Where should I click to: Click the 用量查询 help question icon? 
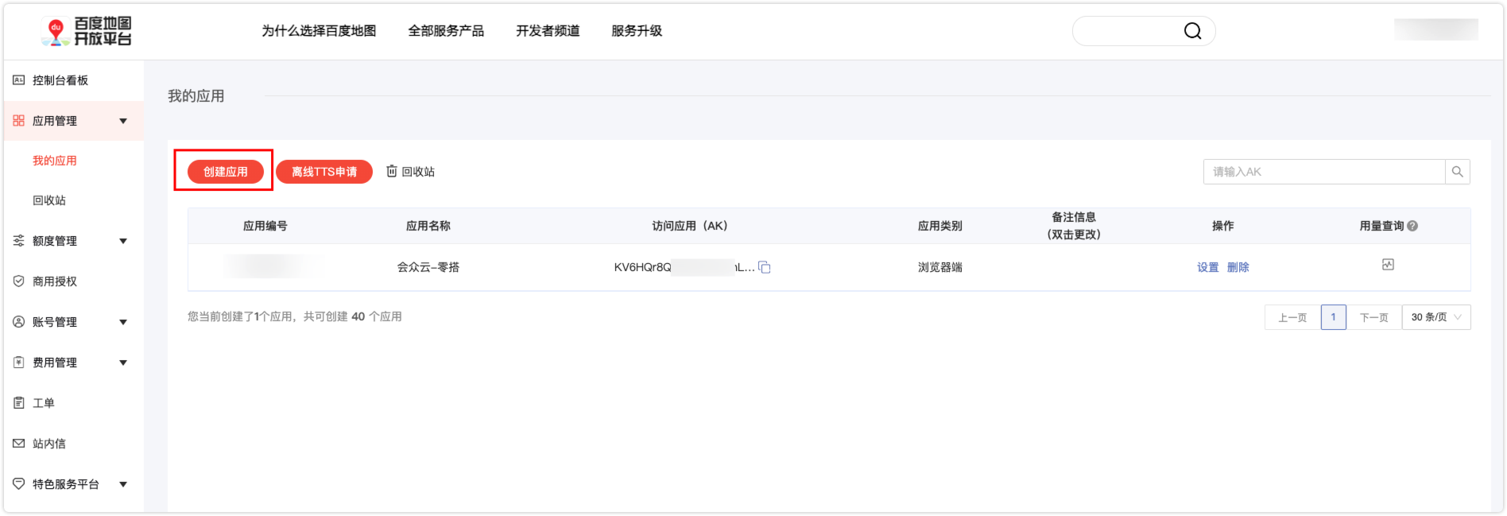click(x=1412, y=226)
